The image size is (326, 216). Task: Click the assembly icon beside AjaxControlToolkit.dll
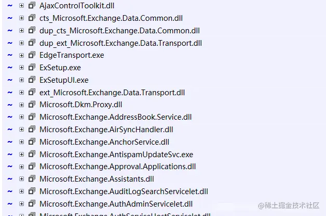point(32,5)
